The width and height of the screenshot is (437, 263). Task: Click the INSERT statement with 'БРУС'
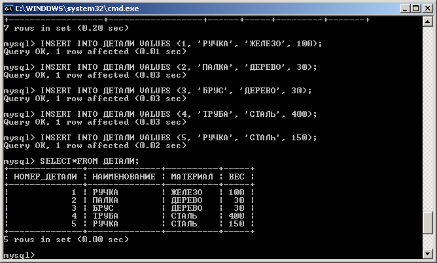point(158,91)
